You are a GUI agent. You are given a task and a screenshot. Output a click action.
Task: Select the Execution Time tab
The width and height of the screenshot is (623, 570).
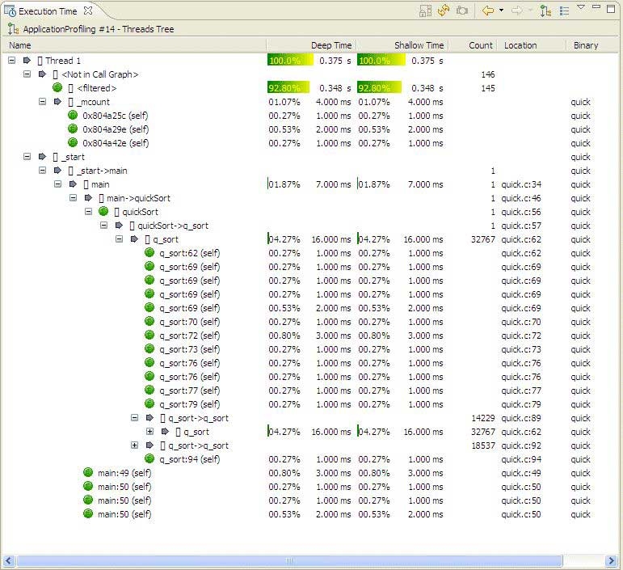pos(47,11)
